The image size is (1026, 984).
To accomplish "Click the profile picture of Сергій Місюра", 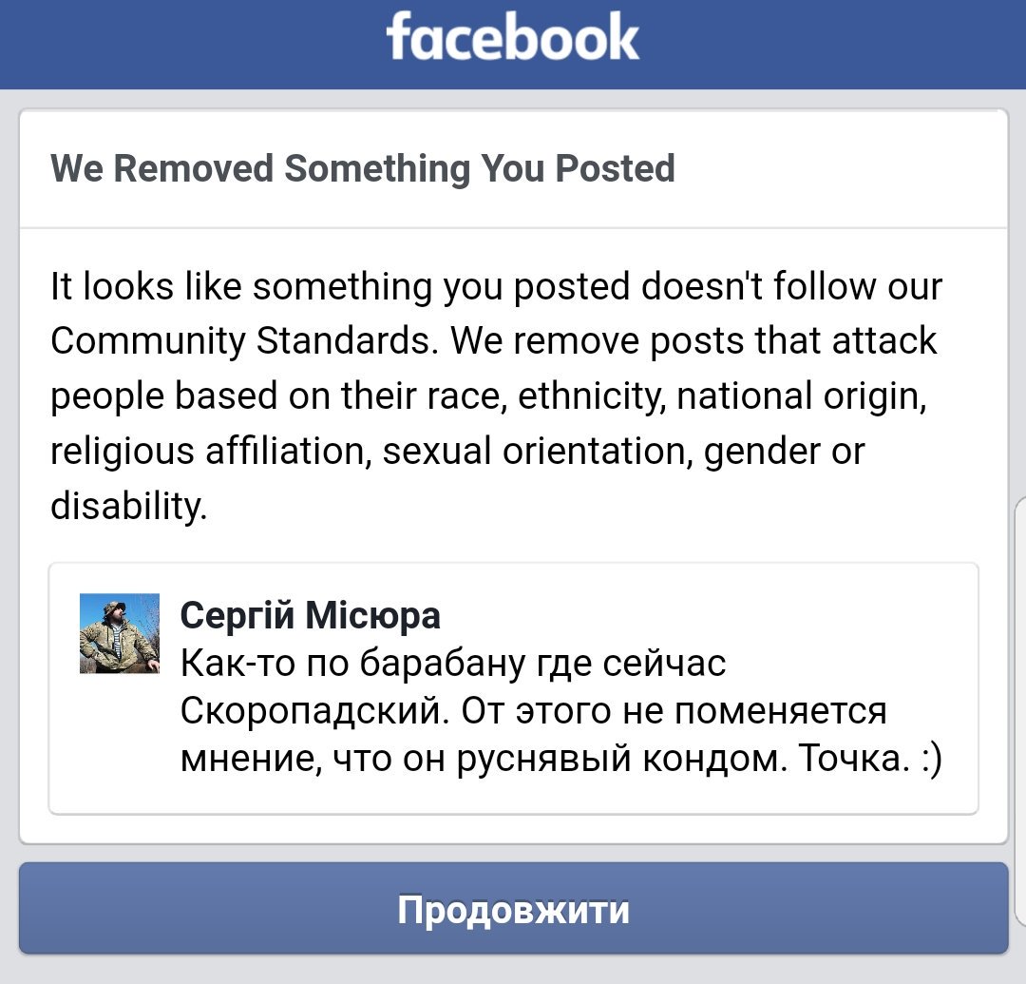I will (117, 637).
